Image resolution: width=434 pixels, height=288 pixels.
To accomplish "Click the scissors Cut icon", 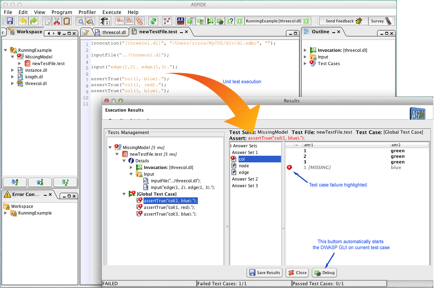I will pos(56,21).
